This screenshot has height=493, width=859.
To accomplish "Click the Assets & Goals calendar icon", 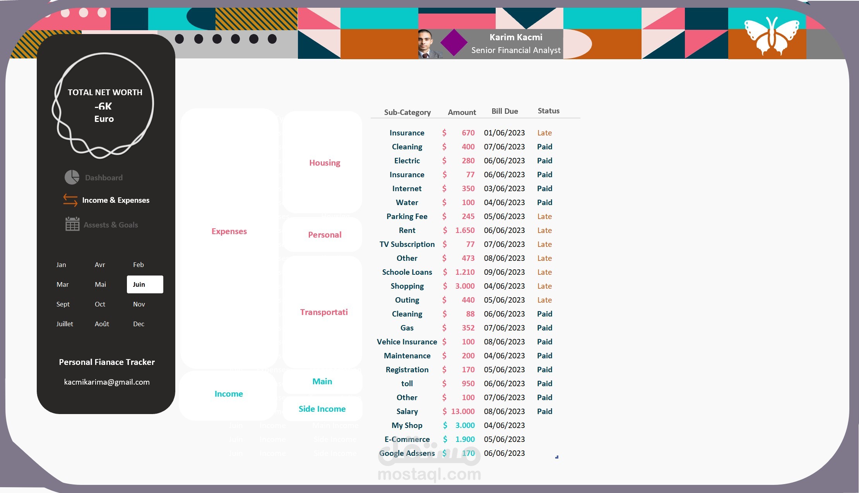I will [x=72, y=224].
